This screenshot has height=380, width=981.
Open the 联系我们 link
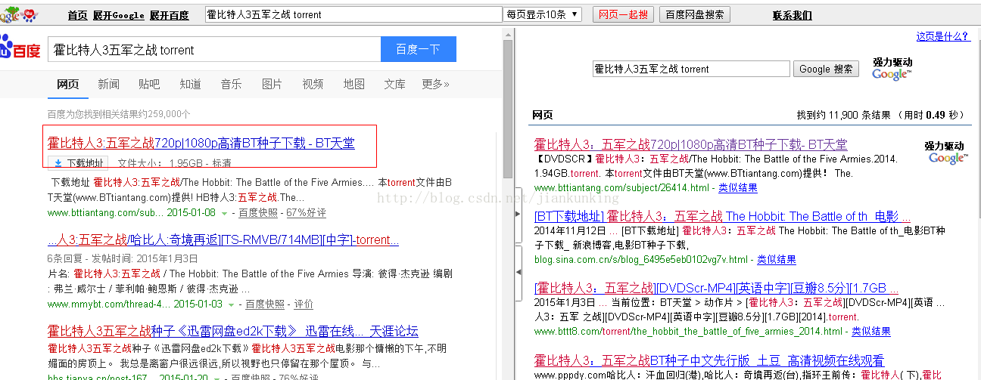click(793, 15)
